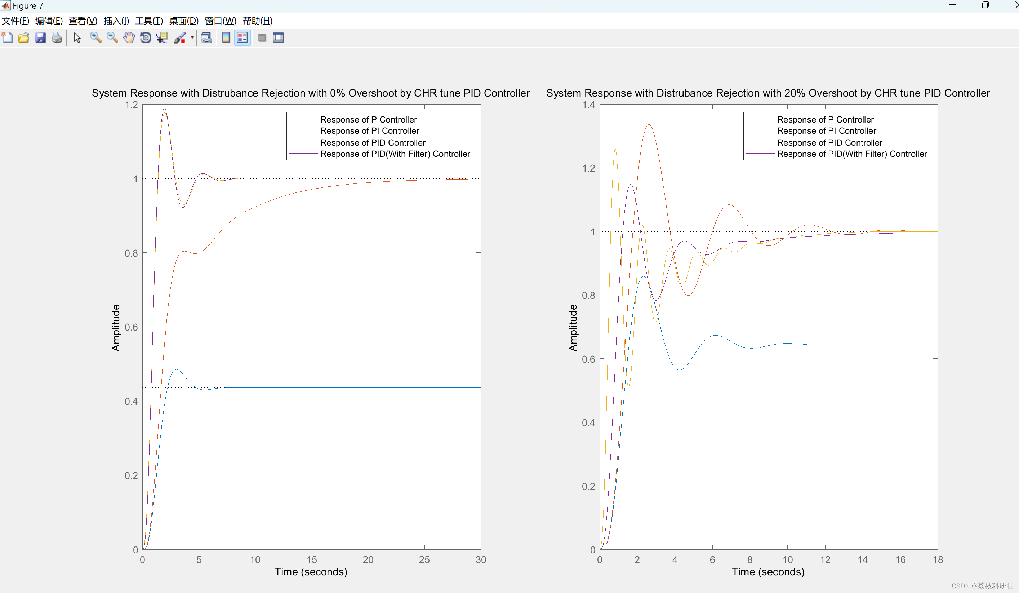Print the figure using the printer icon
Image resolution: width=1019 pixels, height=593 pixels.
click(57, 37)
